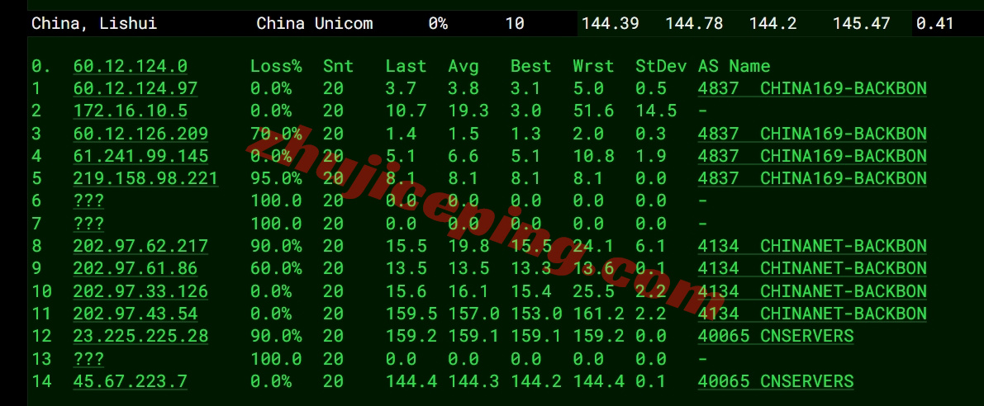Click the Avg column header
The width and height of the screenshot is (984, 406).
tap(463, 66)
